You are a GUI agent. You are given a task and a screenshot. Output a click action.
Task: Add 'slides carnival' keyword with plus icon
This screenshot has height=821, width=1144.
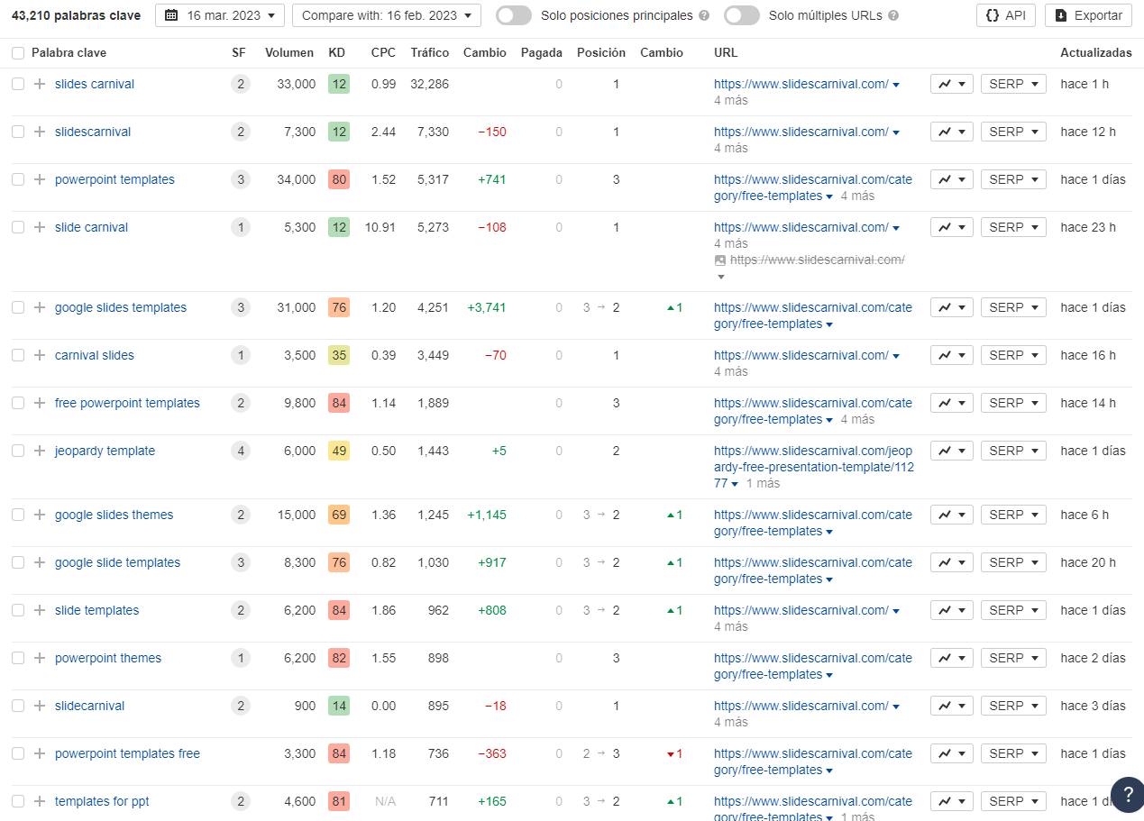pyautogui.click(x=40, y=84)
